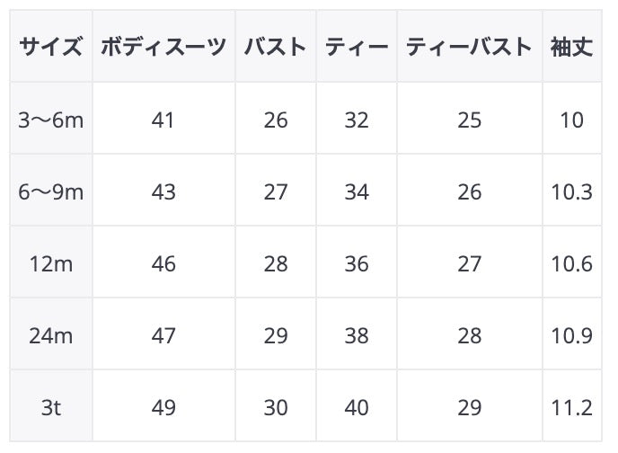Click the 袖丈 value 10.6
Viewport: 618px width, 453px height.
571,264
